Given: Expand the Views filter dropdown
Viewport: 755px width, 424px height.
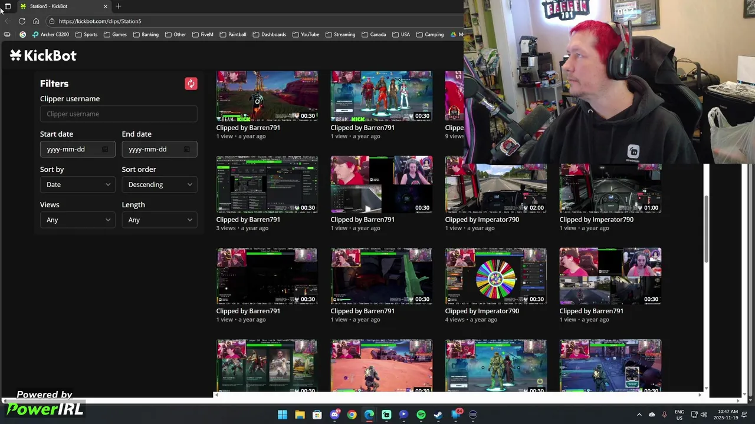Looking at the screenshot, I should coord(77,220).
